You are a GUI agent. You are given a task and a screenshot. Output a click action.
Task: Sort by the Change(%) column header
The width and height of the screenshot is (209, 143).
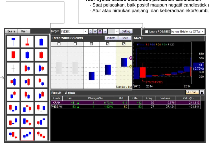point(95,98)
